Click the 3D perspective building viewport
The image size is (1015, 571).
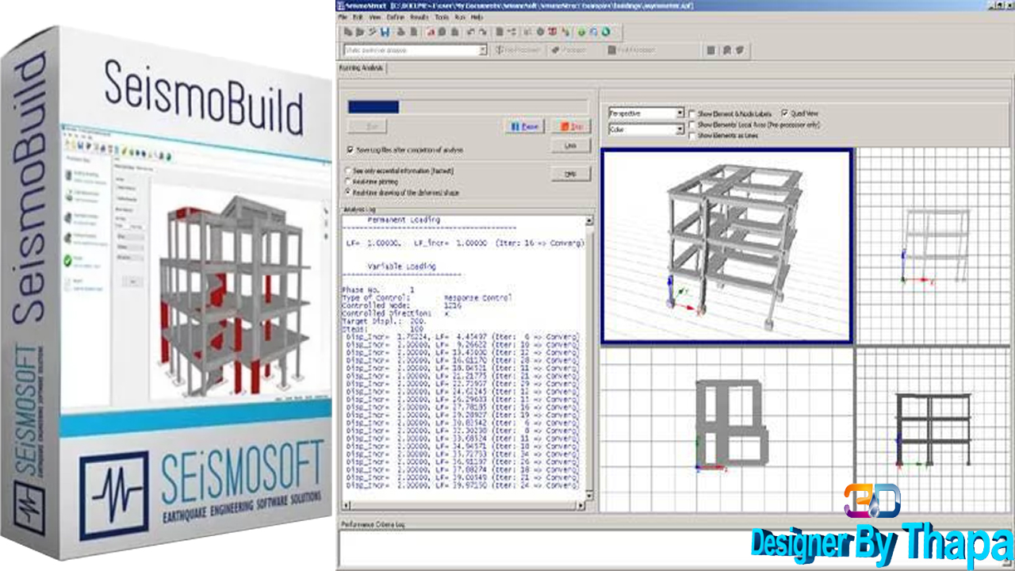click(727, 246)
